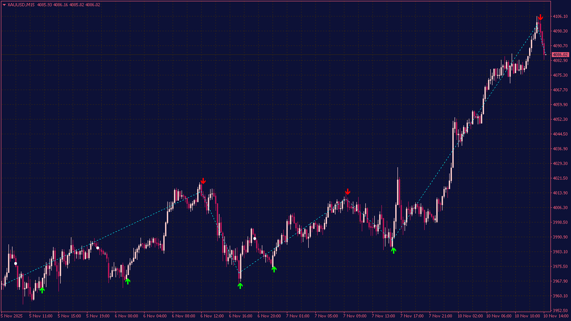The width and height of the screenshot is (571, 321).
Task: Click the green buy arrow near 6 Nov 00:00
Action: (x=128, y=281)
